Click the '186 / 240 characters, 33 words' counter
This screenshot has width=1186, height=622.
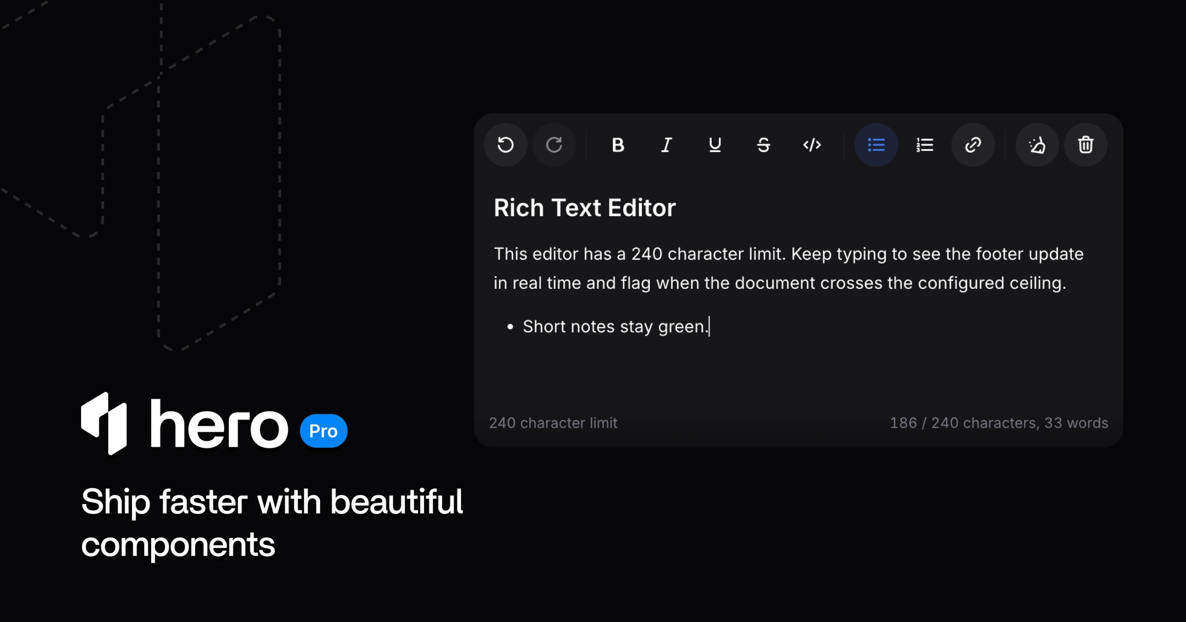[999, 423]
